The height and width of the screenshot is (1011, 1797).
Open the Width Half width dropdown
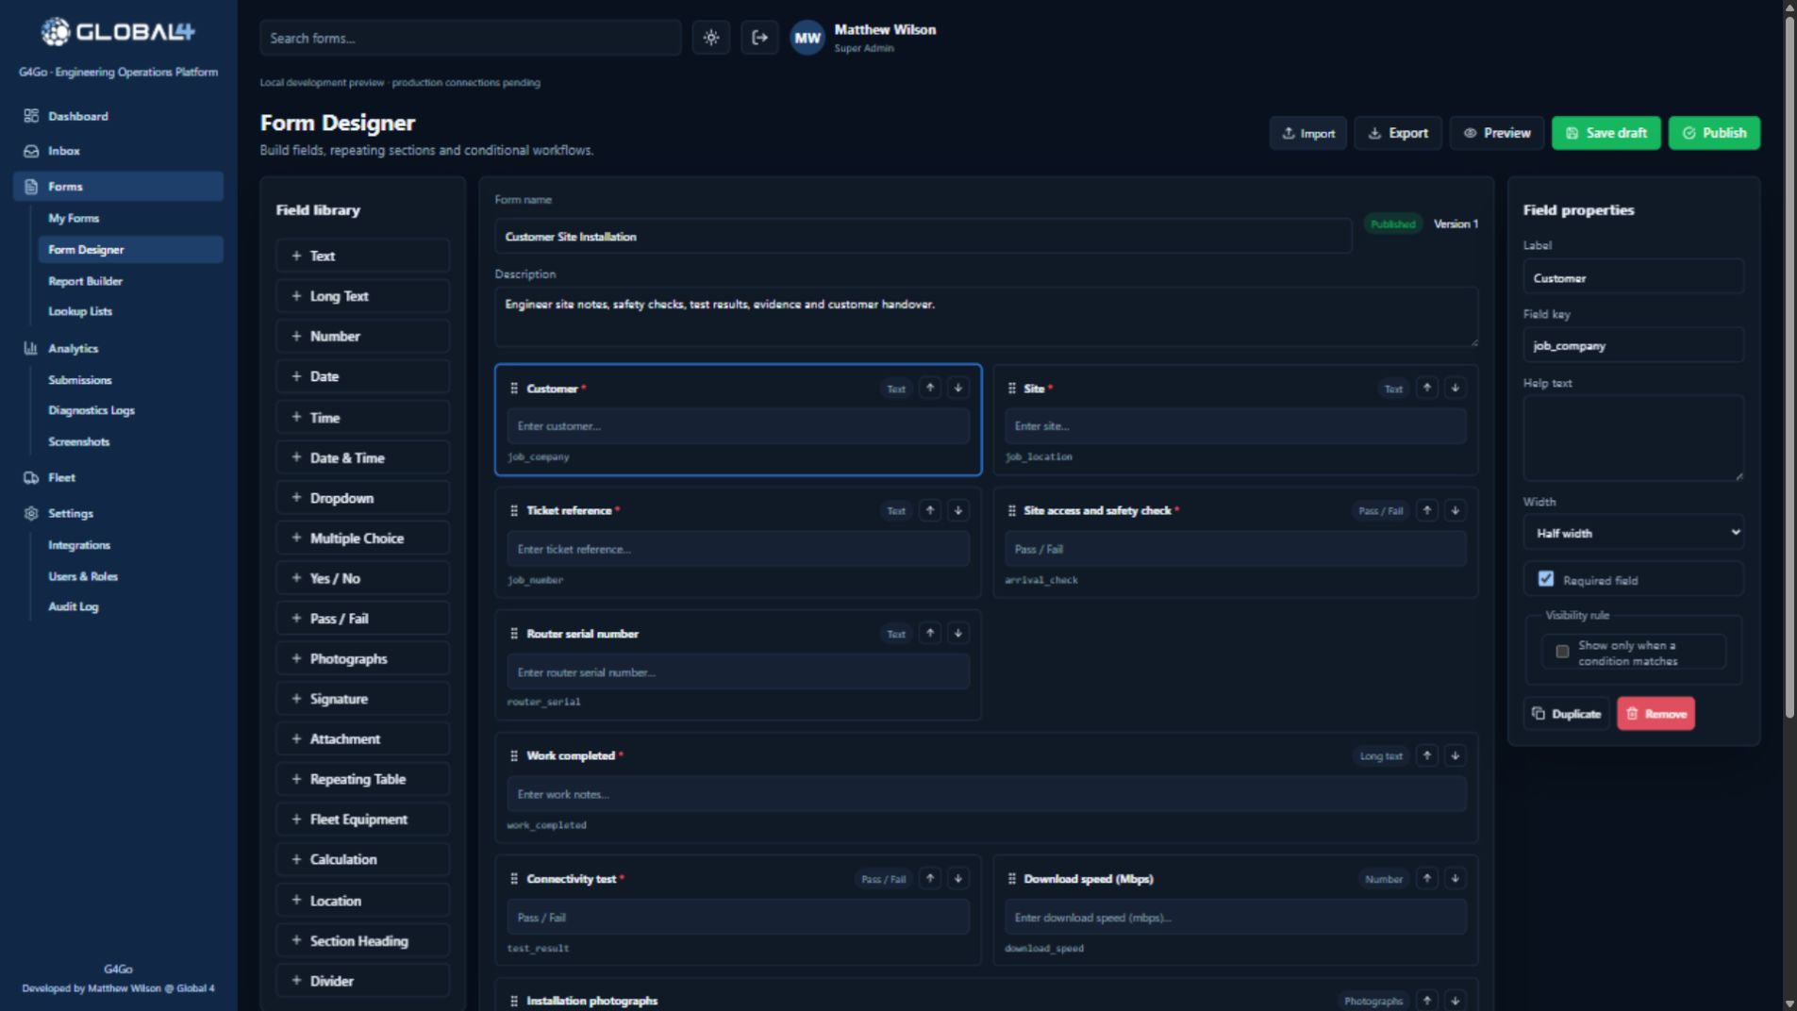(1634, 533)
